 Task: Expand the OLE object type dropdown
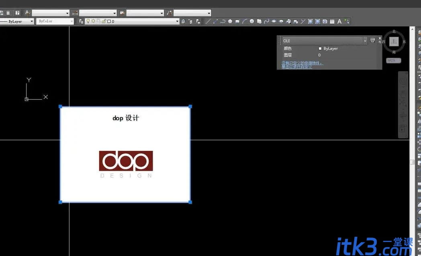coord(365,41)
